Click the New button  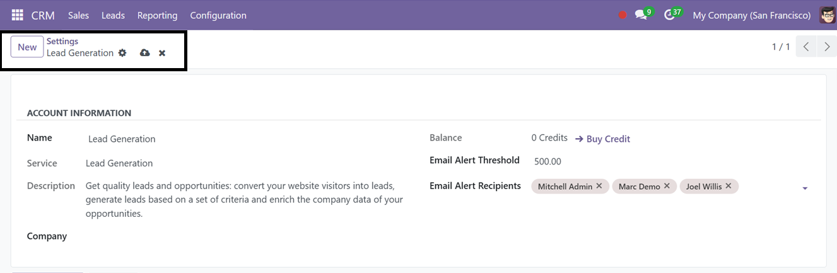[x=27, y=47]
